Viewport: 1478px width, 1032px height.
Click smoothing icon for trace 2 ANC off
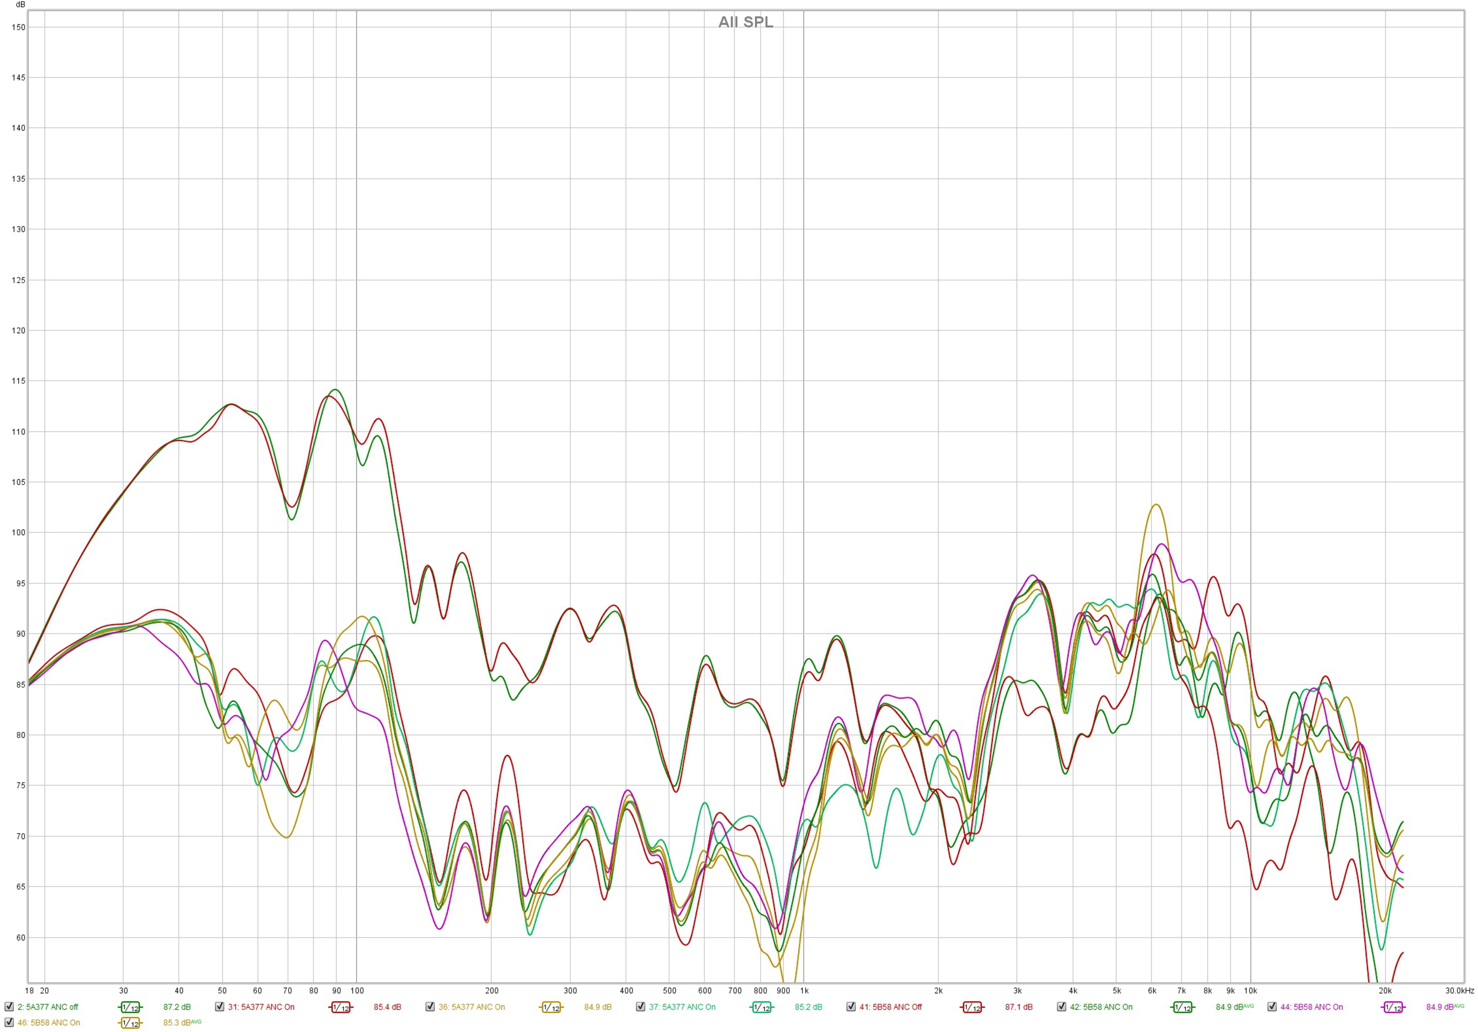[130, 1007]
